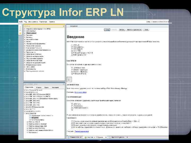This screenshot has height=143, width=191.
Task: Click the yellow favorites star sidebar icon
Action: click(20, 33)
